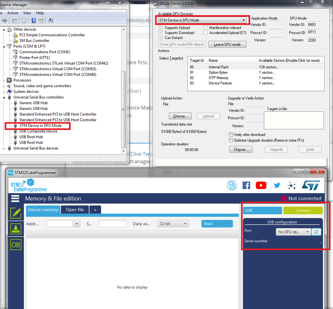Click Show/Hide Console Tree icon in Device Manager
This screenshot has height=309, width=333.
pos(14,21)
